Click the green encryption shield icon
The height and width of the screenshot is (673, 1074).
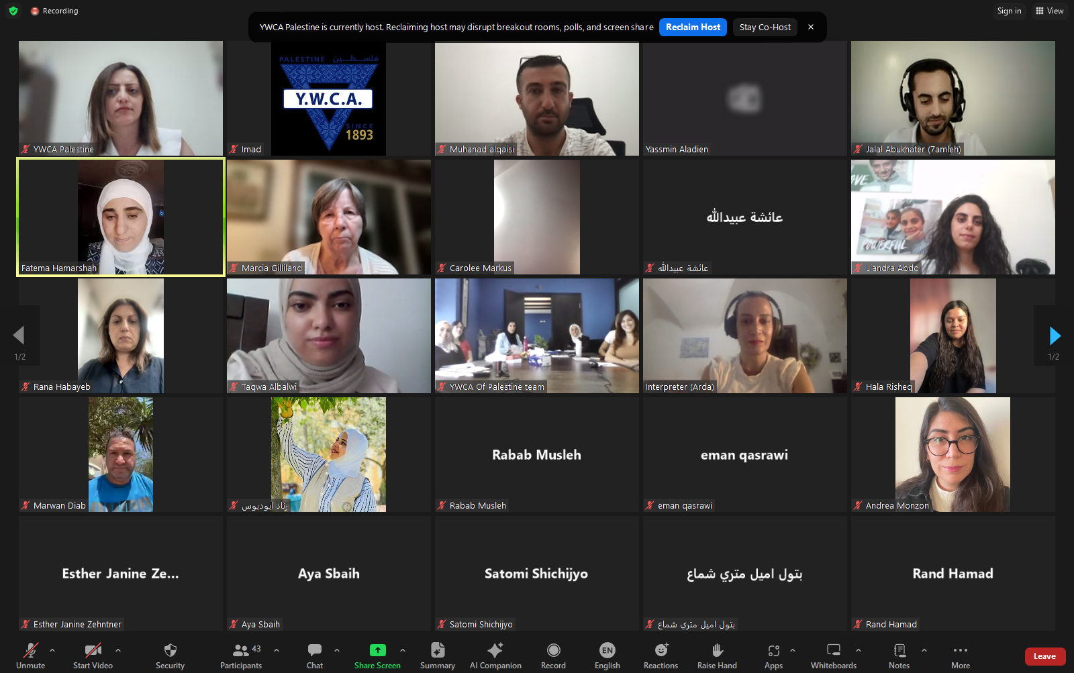(x=13, y=11)
